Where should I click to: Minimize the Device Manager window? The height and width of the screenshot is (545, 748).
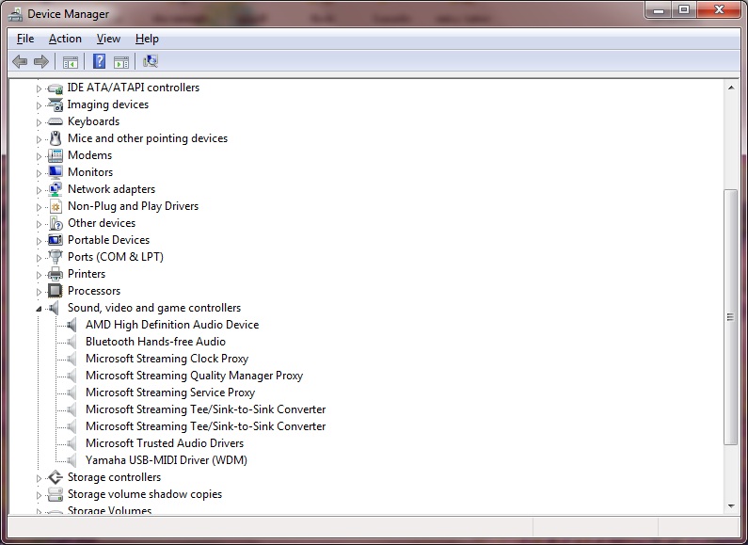(x=660, y=10)
